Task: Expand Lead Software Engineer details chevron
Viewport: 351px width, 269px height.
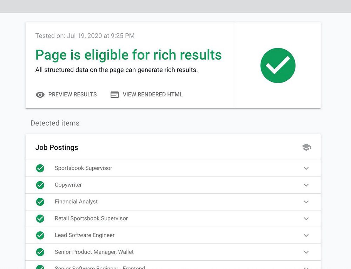Action: pyautogui.click(x=306, y=235)
